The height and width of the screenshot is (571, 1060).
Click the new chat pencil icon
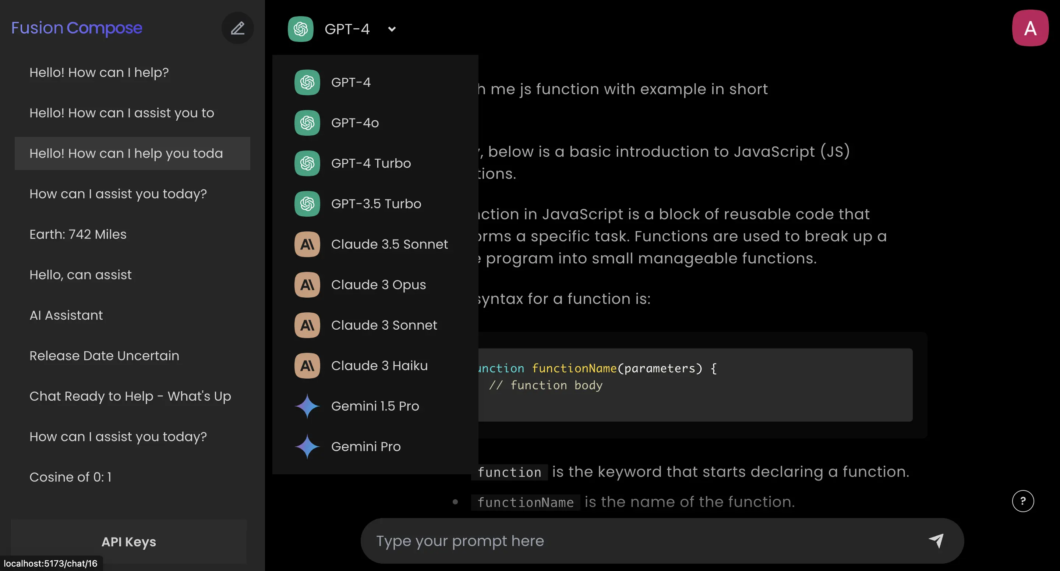pos(237,28)
